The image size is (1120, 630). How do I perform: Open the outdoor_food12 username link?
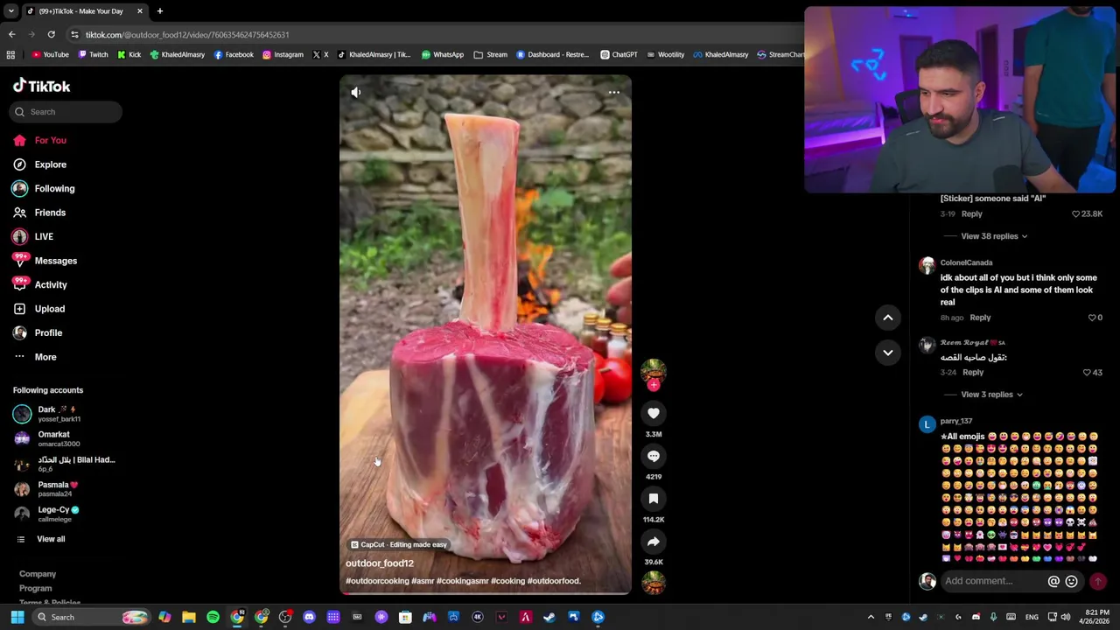[379, 563]
